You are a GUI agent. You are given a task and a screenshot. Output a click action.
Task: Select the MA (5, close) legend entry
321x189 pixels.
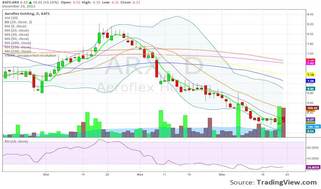15,26
